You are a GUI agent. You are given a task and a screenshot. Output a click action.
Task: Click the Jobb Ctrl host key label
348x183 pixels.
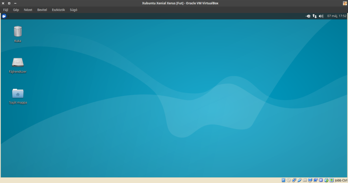pos(341,180)
